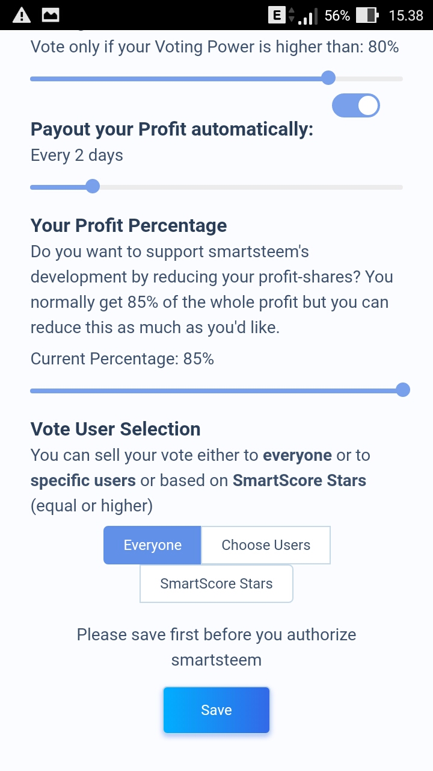Tap the 56% battery percentage text
433x771 pixels.
coord(337,15)
